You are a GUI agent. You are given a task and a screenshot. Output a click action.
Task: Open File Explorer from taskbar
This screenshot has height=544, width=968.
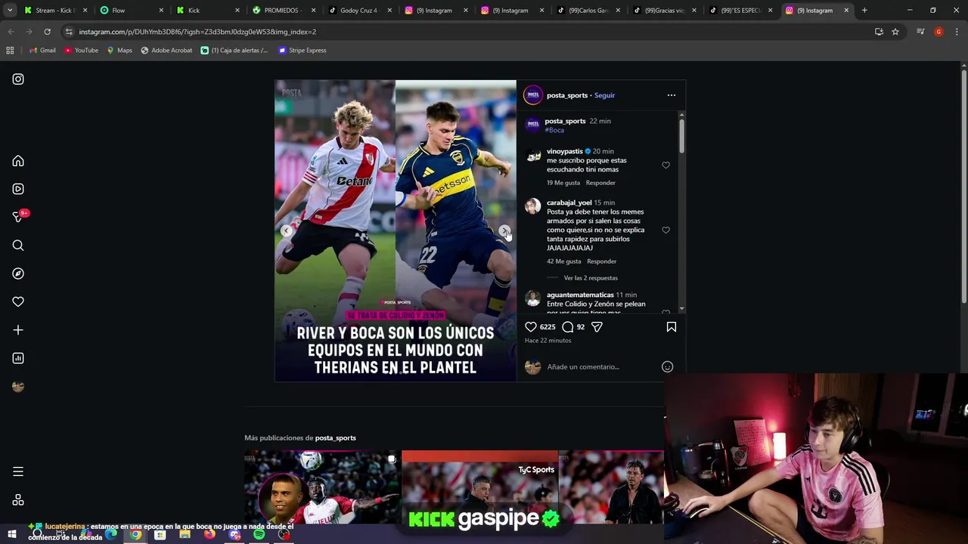185,535
